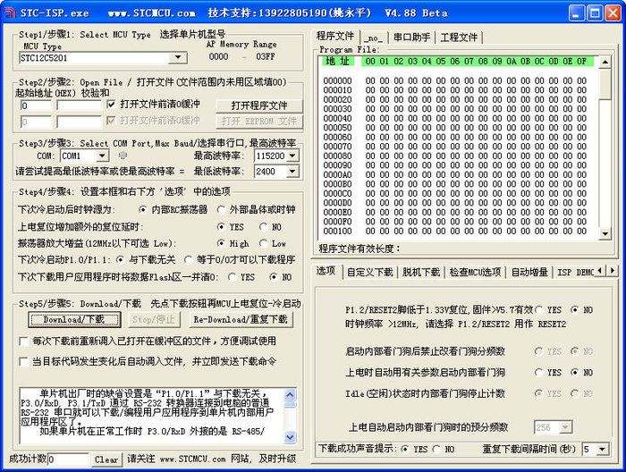Click hex address row 000100
Image resolution: width=626 pixels, height=472 pixels.
(x=337, y=232)
